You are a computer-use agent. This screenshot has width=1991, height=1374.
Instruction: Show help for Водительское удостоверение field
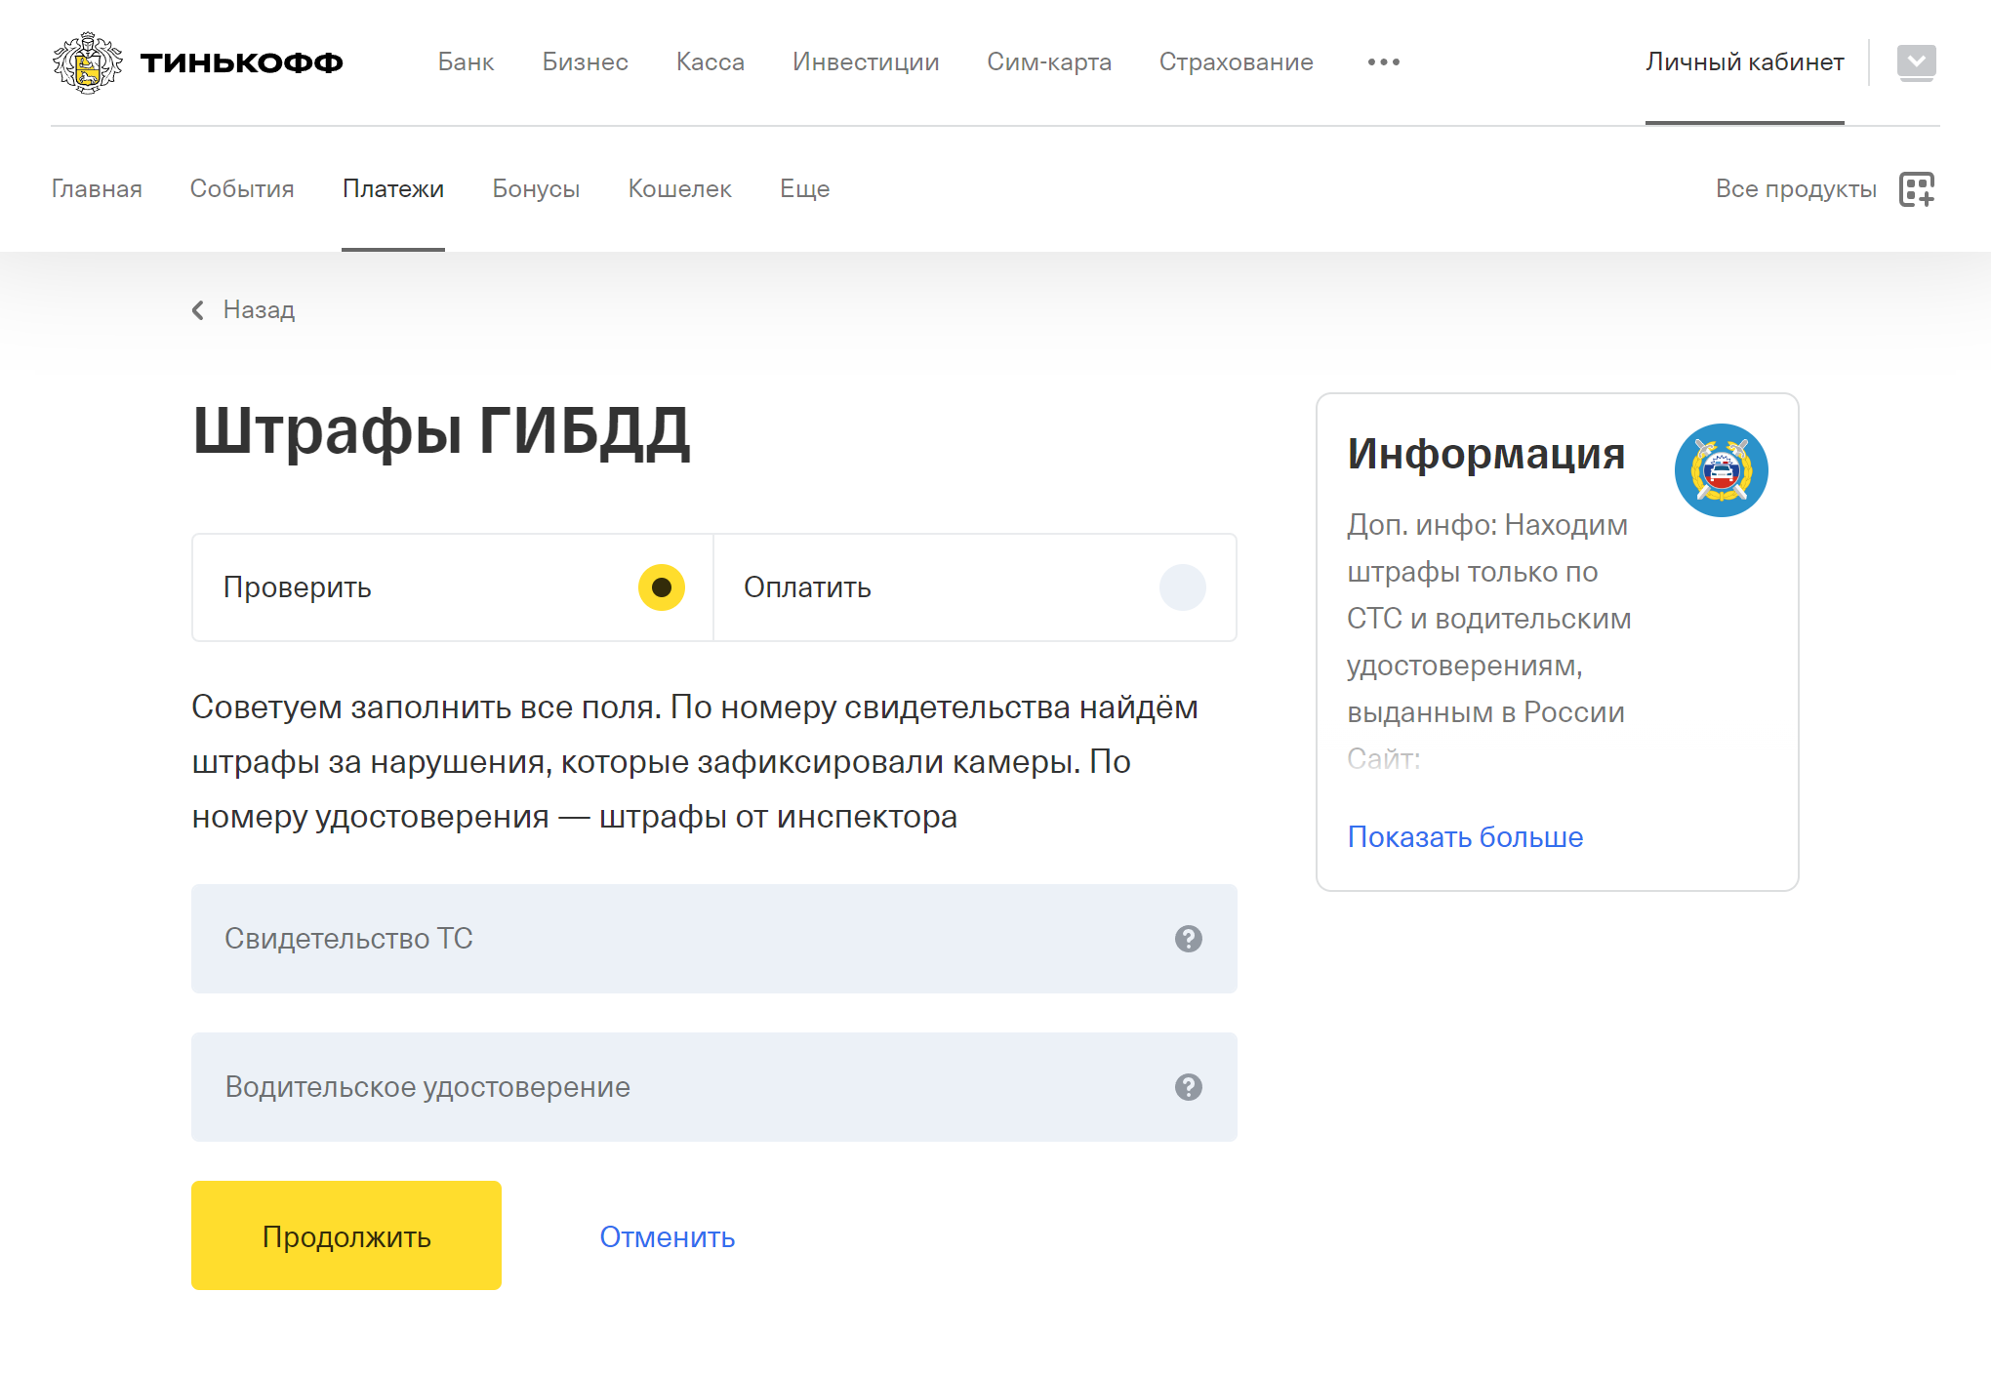point(1188,1087)
